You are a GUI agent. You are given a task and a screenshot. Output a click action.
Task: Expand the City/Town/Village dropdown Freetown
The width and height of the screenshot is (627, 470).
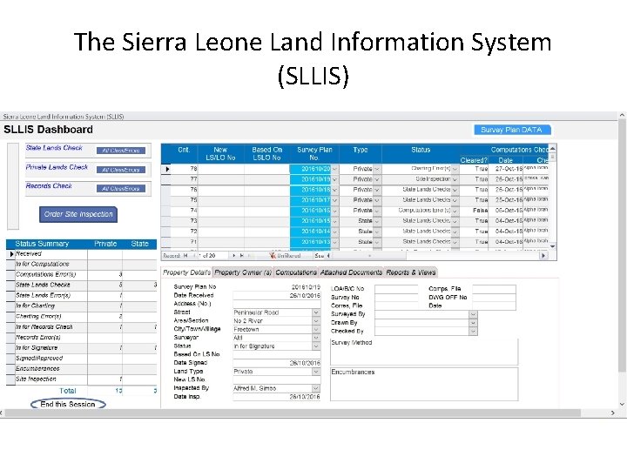click(x=316, y=329)
